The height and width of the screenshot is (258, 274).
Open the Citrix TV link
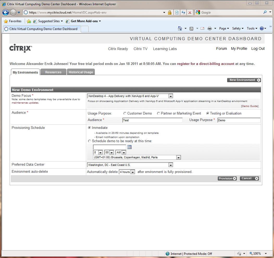click(x=140, y=49)
